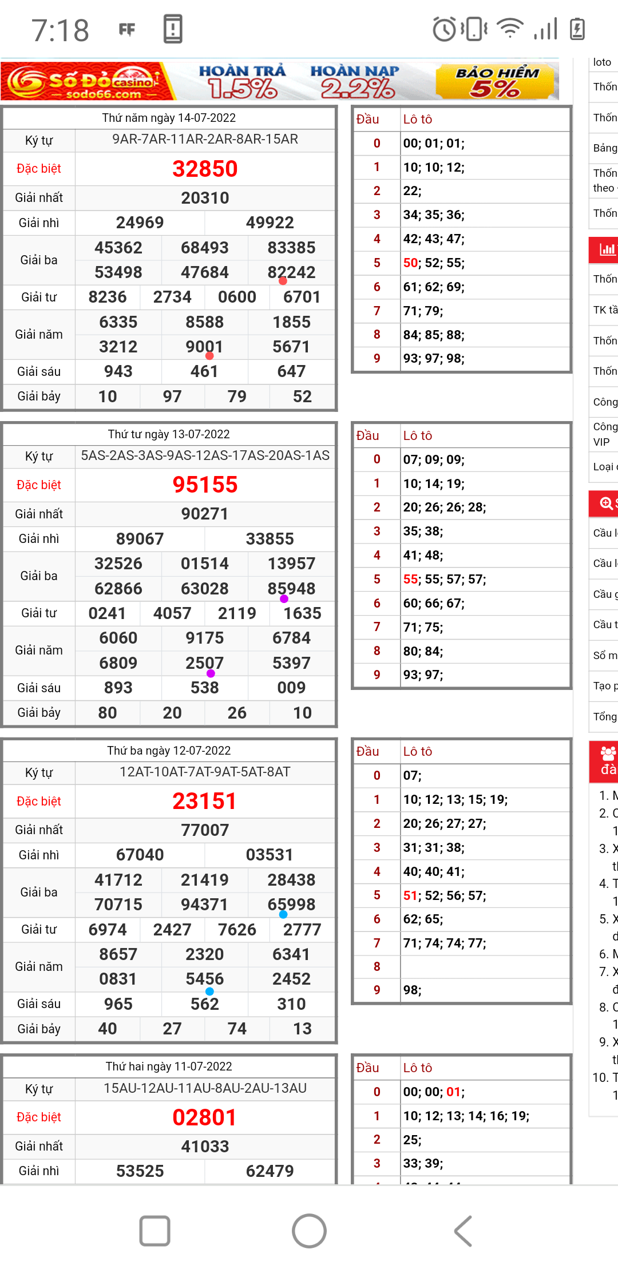The image size is (618, 1277).
Task: Select sixth prize number 009
Action: point(292,688)
